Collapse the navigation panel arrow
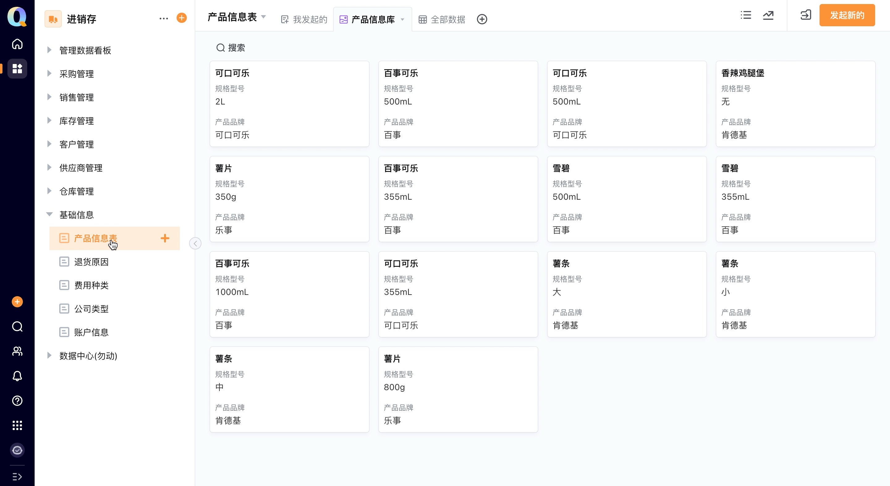 [195, 243]
